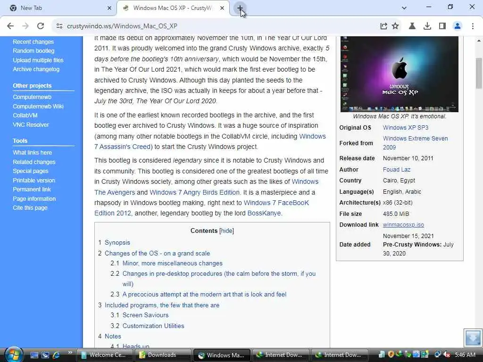The width and height of the screenshot is (483, 362).
Task: Open Upload multiple files link
Action: [38, 60]
